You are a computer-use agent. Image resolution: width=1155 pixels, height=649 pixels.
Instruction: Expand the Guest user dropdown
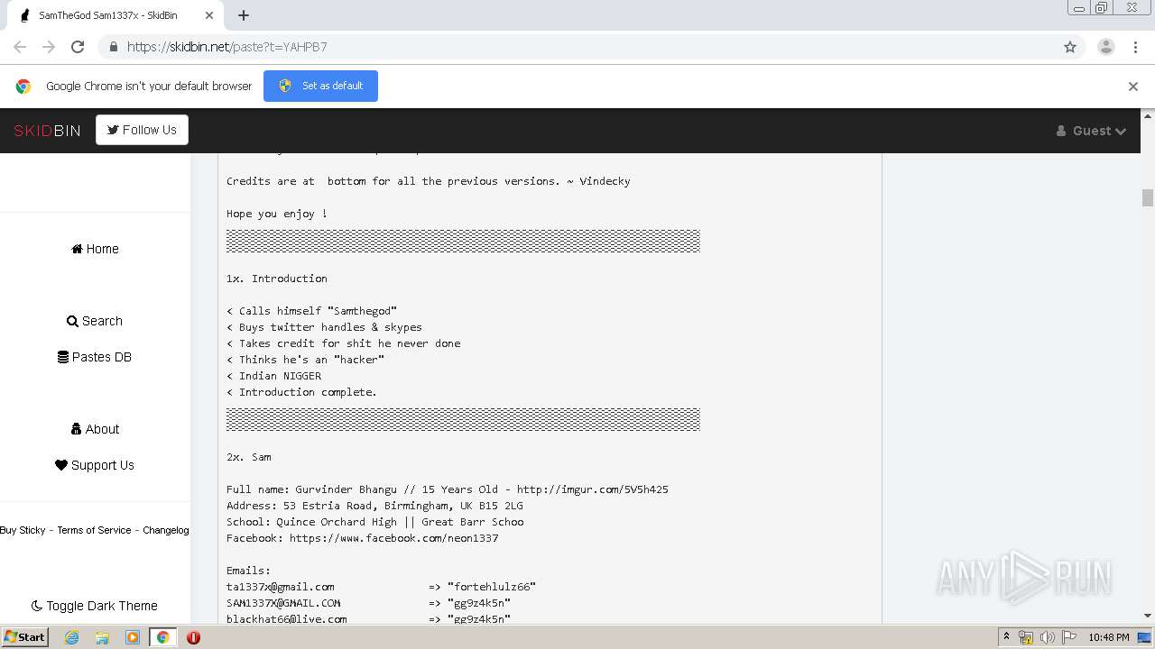(1091, 131)
